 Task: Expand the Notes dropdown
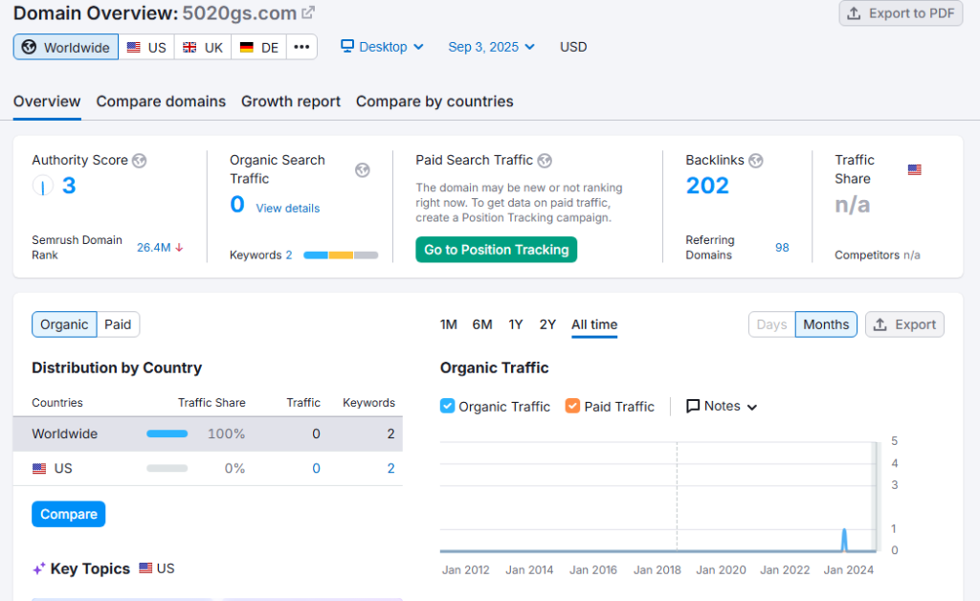[722, 406]
